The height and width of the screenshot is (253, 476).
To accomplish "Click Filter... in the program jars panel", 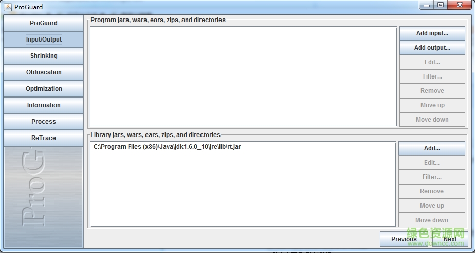I will click(x=432, y=76).
